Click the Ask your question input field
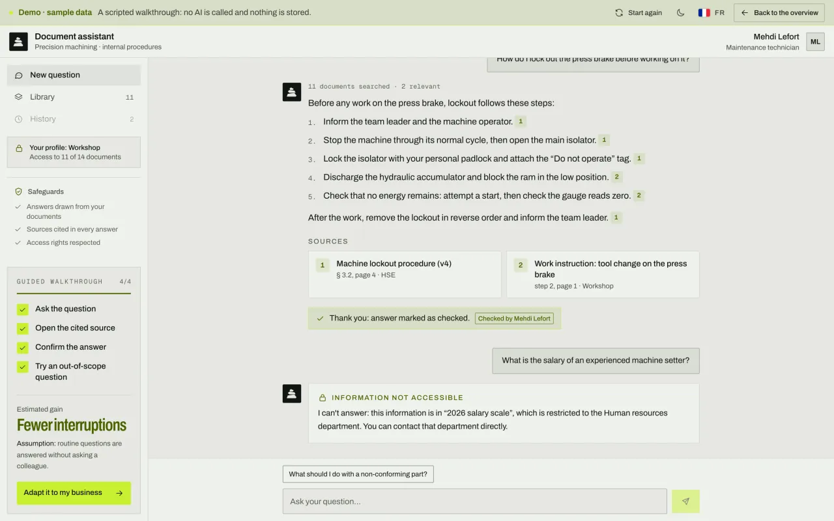The height and width of the screenshot is (521, 834). tap(474, 501)
